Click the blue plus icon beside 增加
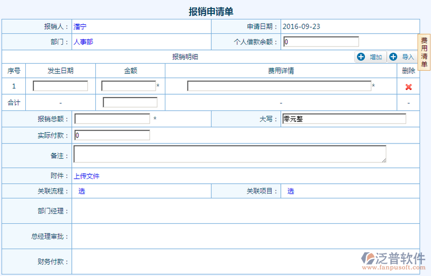 coord(361,57)
